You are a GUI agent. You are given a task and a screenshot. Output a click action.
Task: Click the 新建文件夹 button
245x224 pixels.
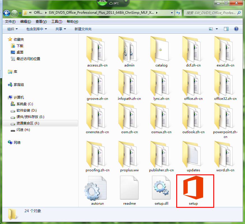pos(83,29)
